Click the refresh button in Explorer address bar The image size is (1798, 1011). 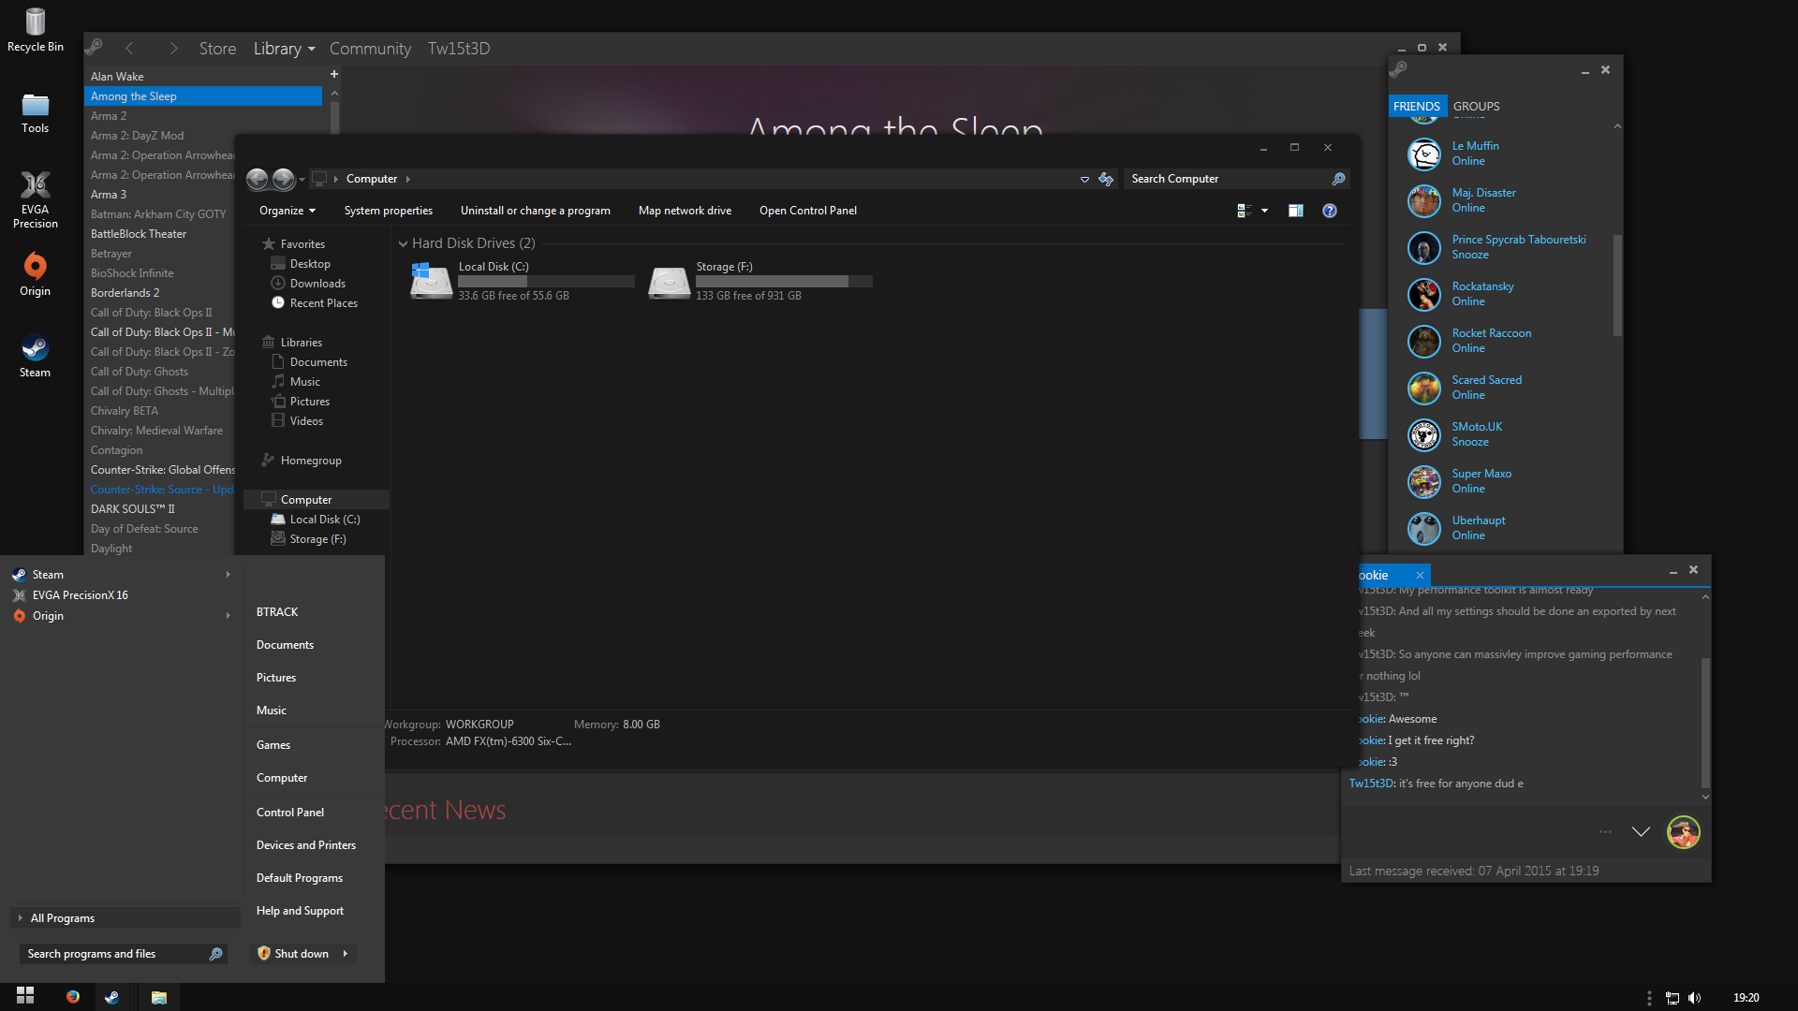tap(1106, 179)
